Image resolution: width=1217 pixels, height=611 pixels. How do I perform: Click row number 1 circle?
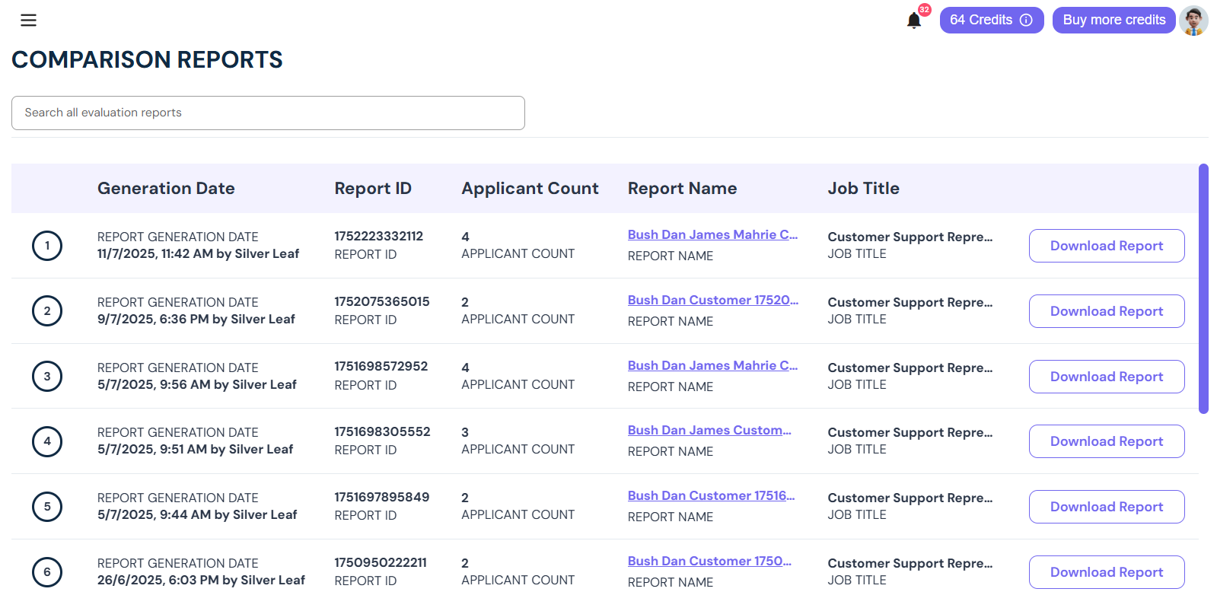point(47,246)
